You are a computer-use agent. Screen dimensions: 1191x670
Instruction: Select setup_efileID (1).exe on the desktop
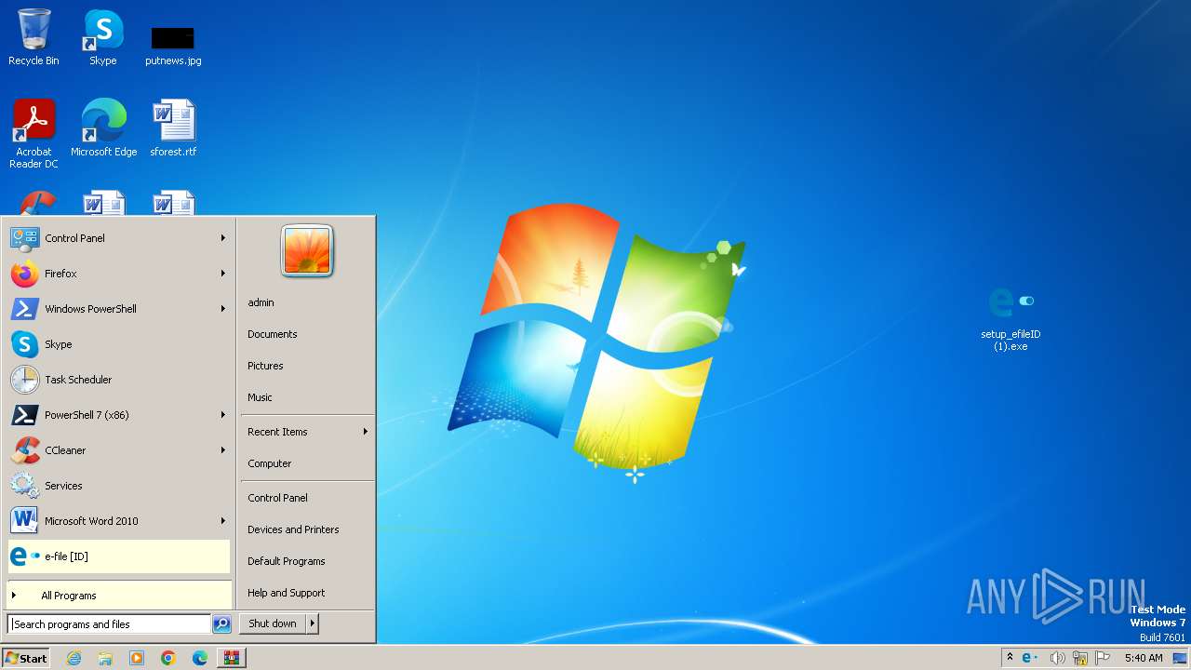[x=1010, y=318]
